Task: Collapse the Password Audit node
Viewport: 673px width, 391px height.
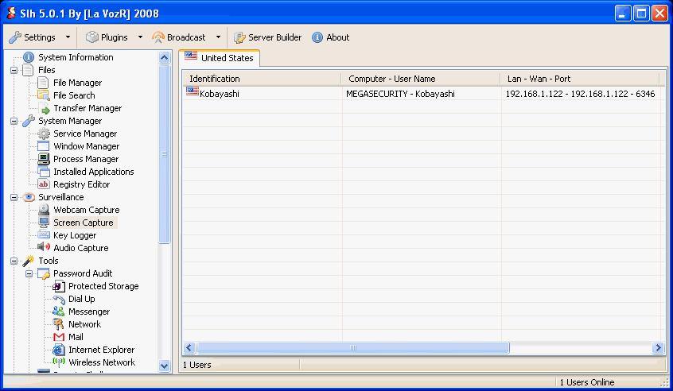Action: (29, 273)
